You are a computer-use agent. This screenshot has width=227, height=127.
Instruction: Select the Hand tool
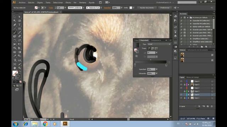15,68
